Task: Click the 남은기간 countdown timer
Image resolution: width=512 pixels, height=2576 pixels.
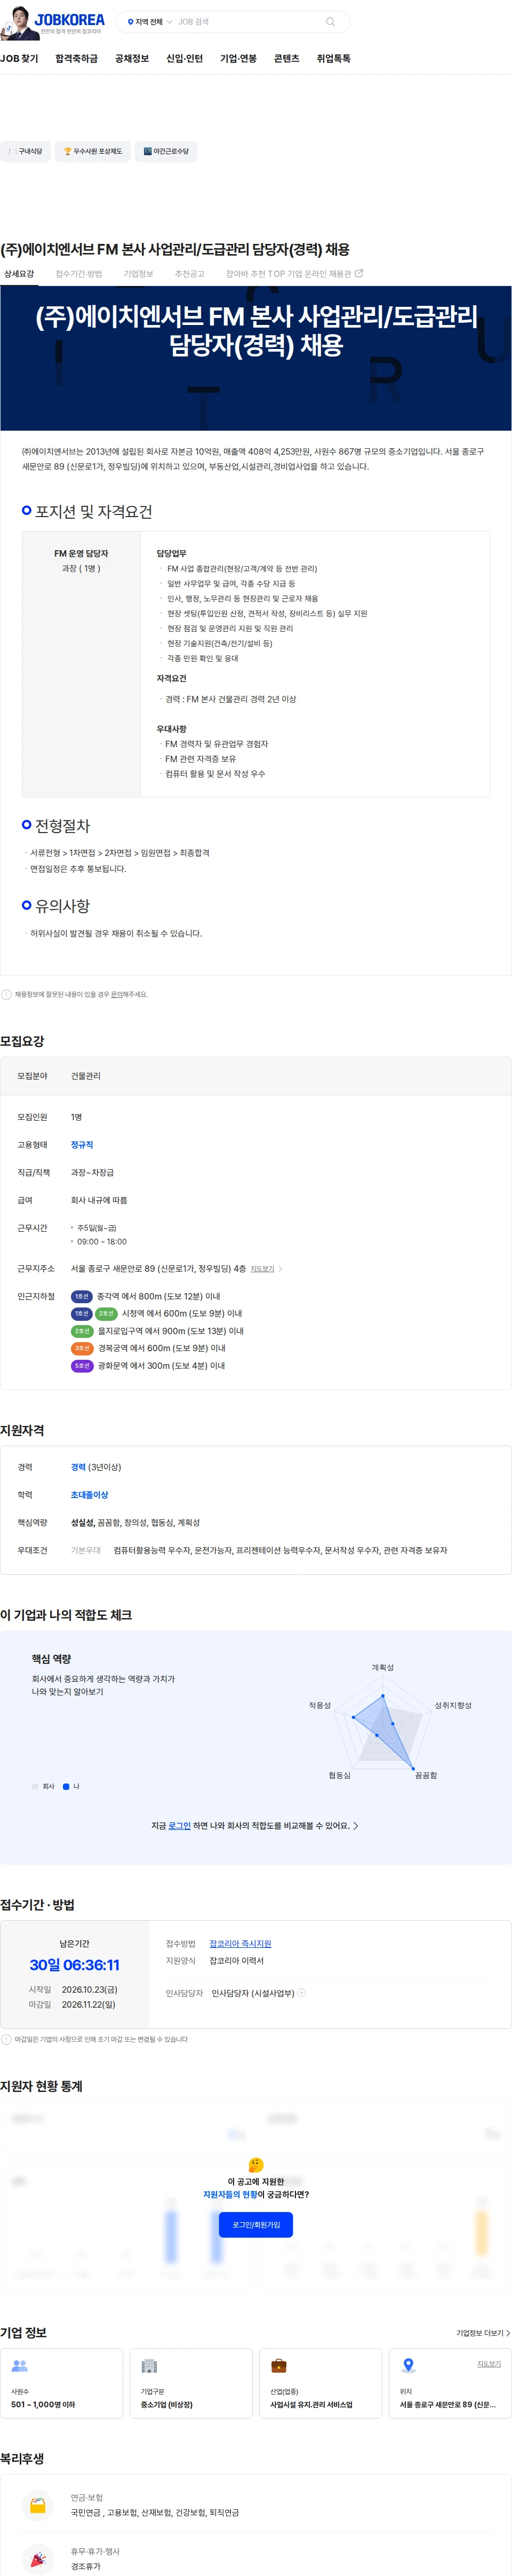Action: click(x=74, y=1965)
